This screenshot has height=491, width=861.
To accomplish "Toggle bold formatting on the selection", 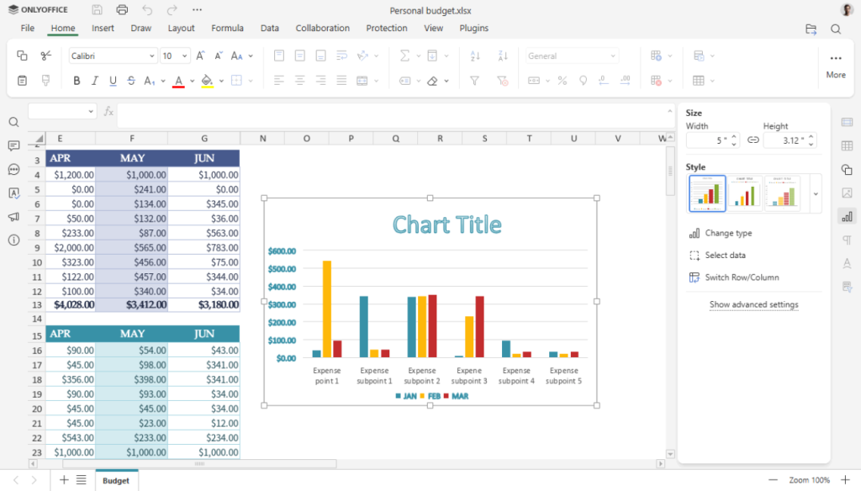I will 77,80.
